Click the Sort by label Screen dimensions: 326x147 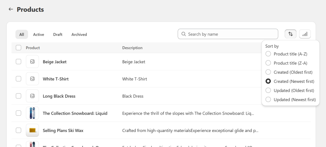[x=272, y=46]
